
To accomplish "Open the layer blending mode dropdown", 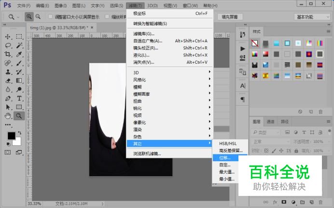I will pos(271,141).
